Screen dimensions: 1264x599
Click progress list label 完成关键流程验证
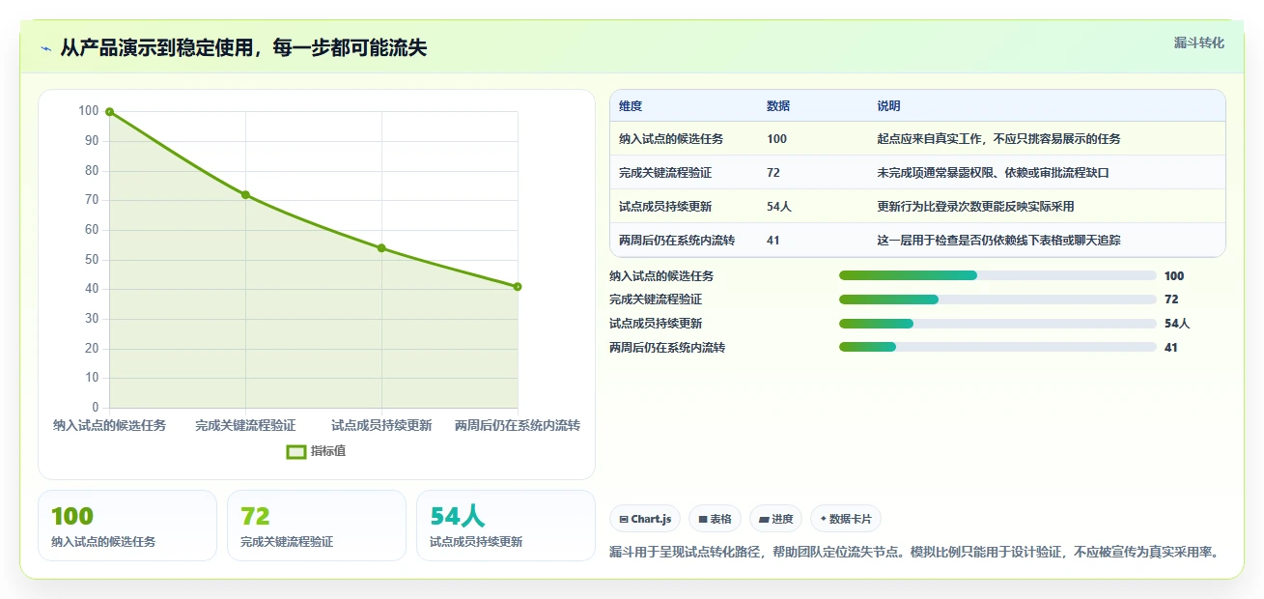[x=656, y=299]
